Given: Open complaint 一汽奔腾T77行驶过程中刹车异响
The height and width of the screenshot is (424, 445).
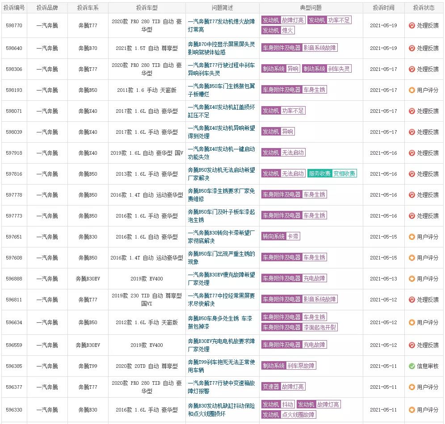Looking at the screenshot, I should [221, 69].
